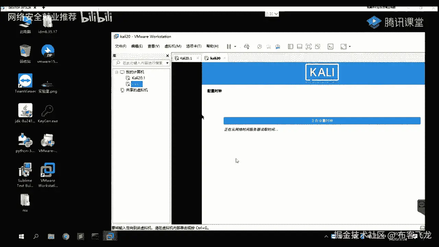Click the VMware Workstation taskbar button
The width and height of the screenshot is (439, 247).
point(110,236)
